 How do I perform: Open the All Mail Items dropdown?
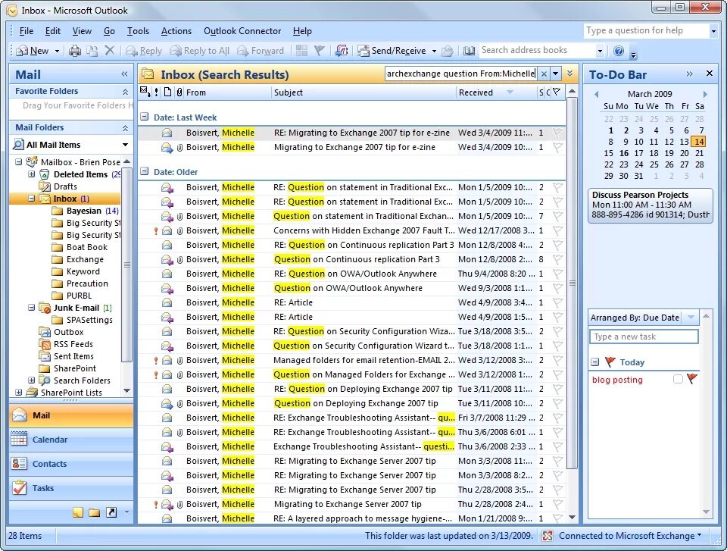pyautogui.click(x=125, y=145)
